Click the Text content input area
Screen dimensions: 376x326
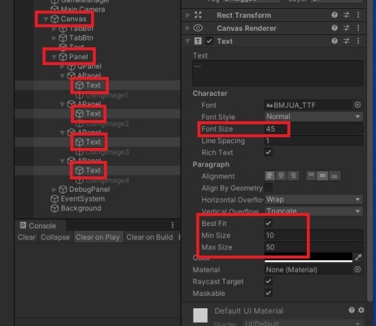point(278,73)
